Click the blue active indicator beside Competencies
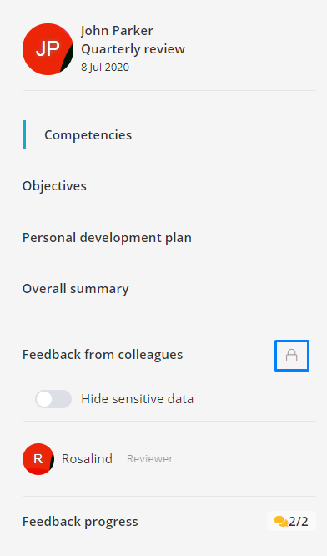The height and width of the screenshot is (556, 327). [x=24, y=134]
